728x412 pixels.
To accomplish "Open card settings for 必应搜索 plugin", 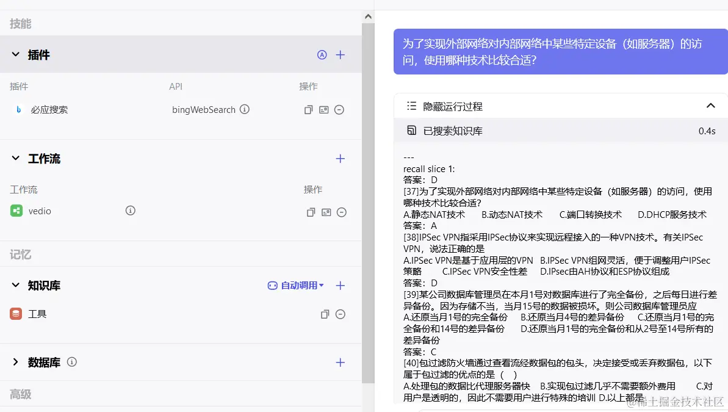I will [x=323, y=110].
